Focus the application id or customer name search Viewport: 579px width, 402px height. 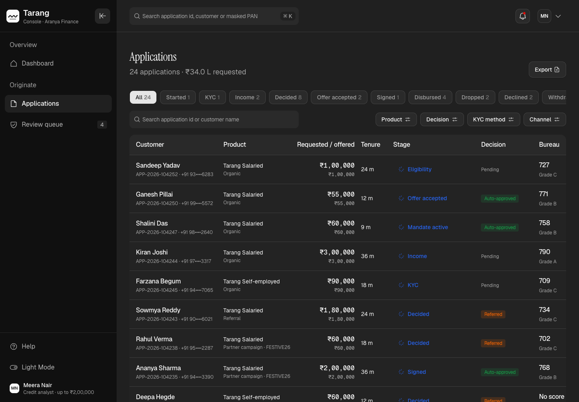click(x=214, y=119)
